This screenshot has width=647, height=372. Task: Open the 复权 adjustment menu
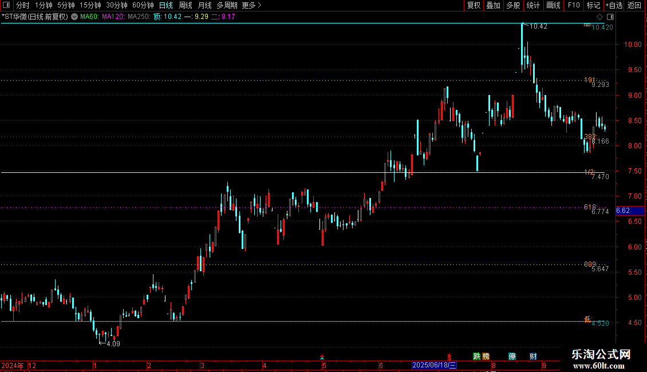(x=474, y=5)
